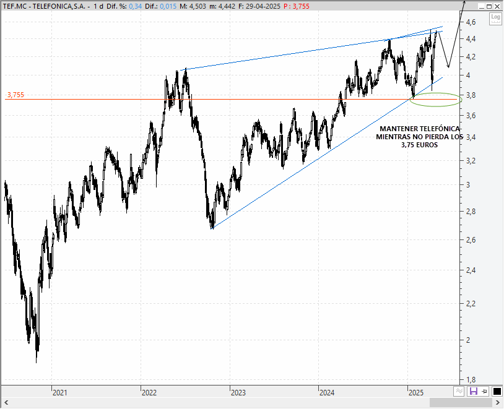
Task: Click the 'Dif. %: 0,34' value
Action: pyautogui.click(x=124, y=6)
